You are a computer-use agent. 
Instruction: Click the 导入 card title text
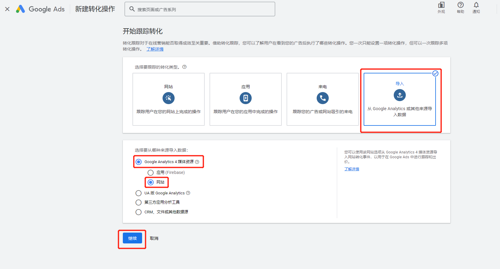[400, 84]
